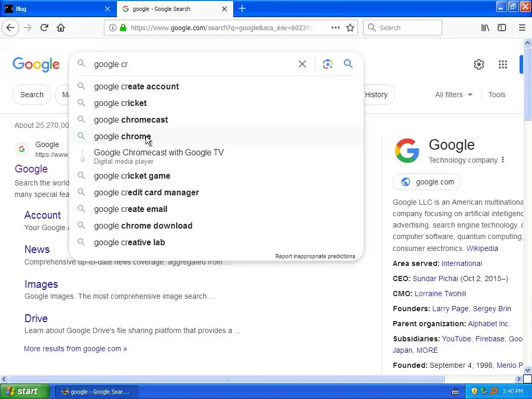Reload the current page
532x399 pixels.
[x=44, y=28]
